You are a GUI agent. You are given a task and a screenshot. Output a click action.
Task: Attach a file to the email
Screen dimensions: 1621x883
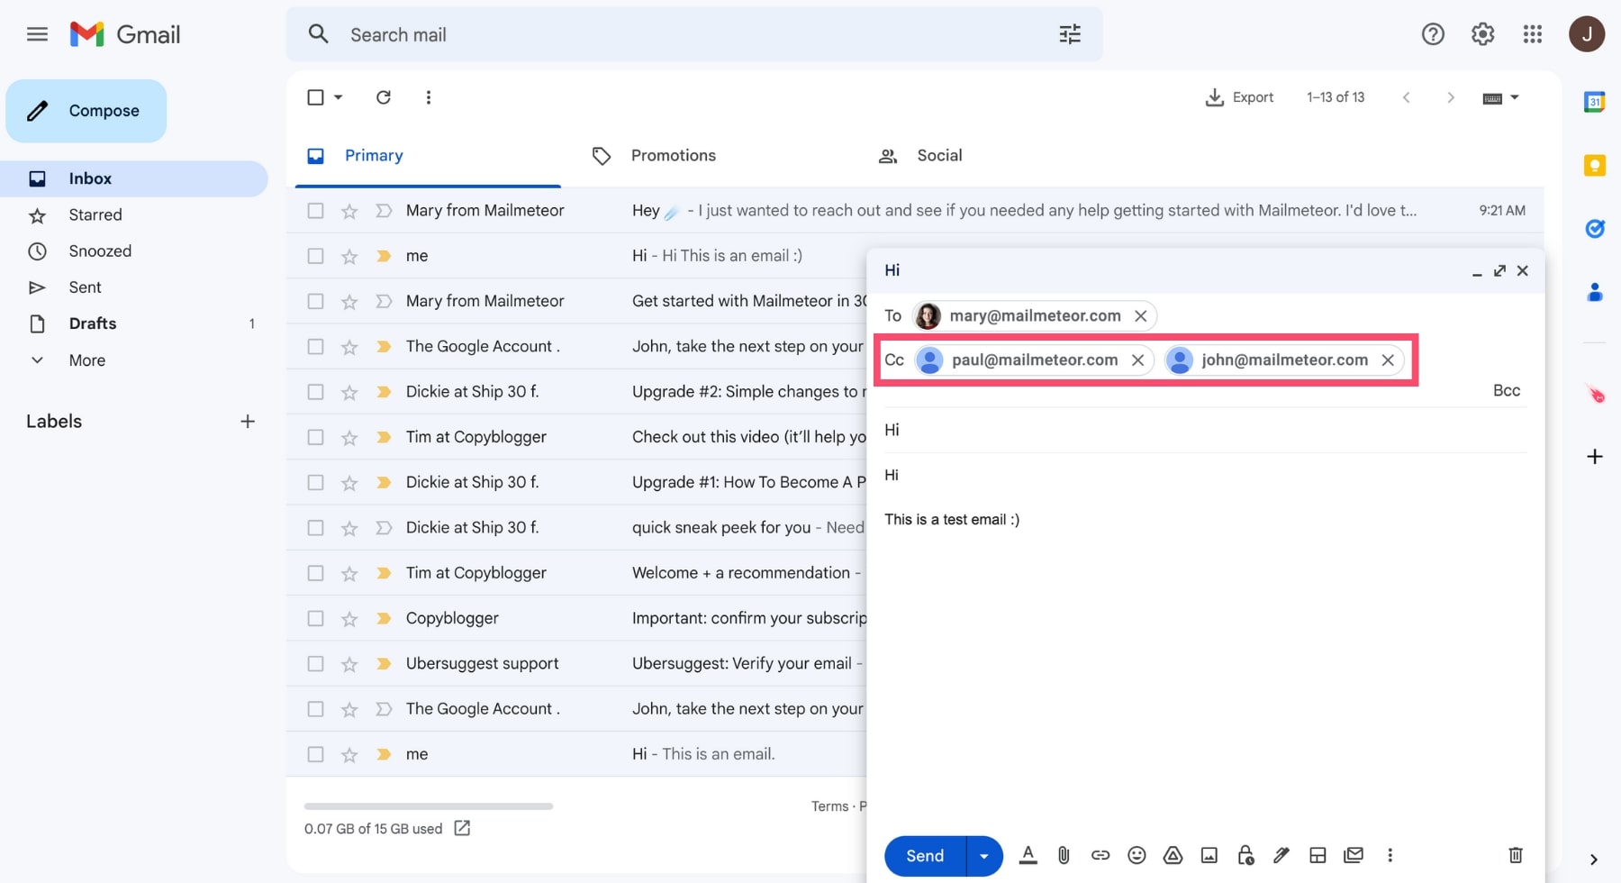(x=1064, y=855)
